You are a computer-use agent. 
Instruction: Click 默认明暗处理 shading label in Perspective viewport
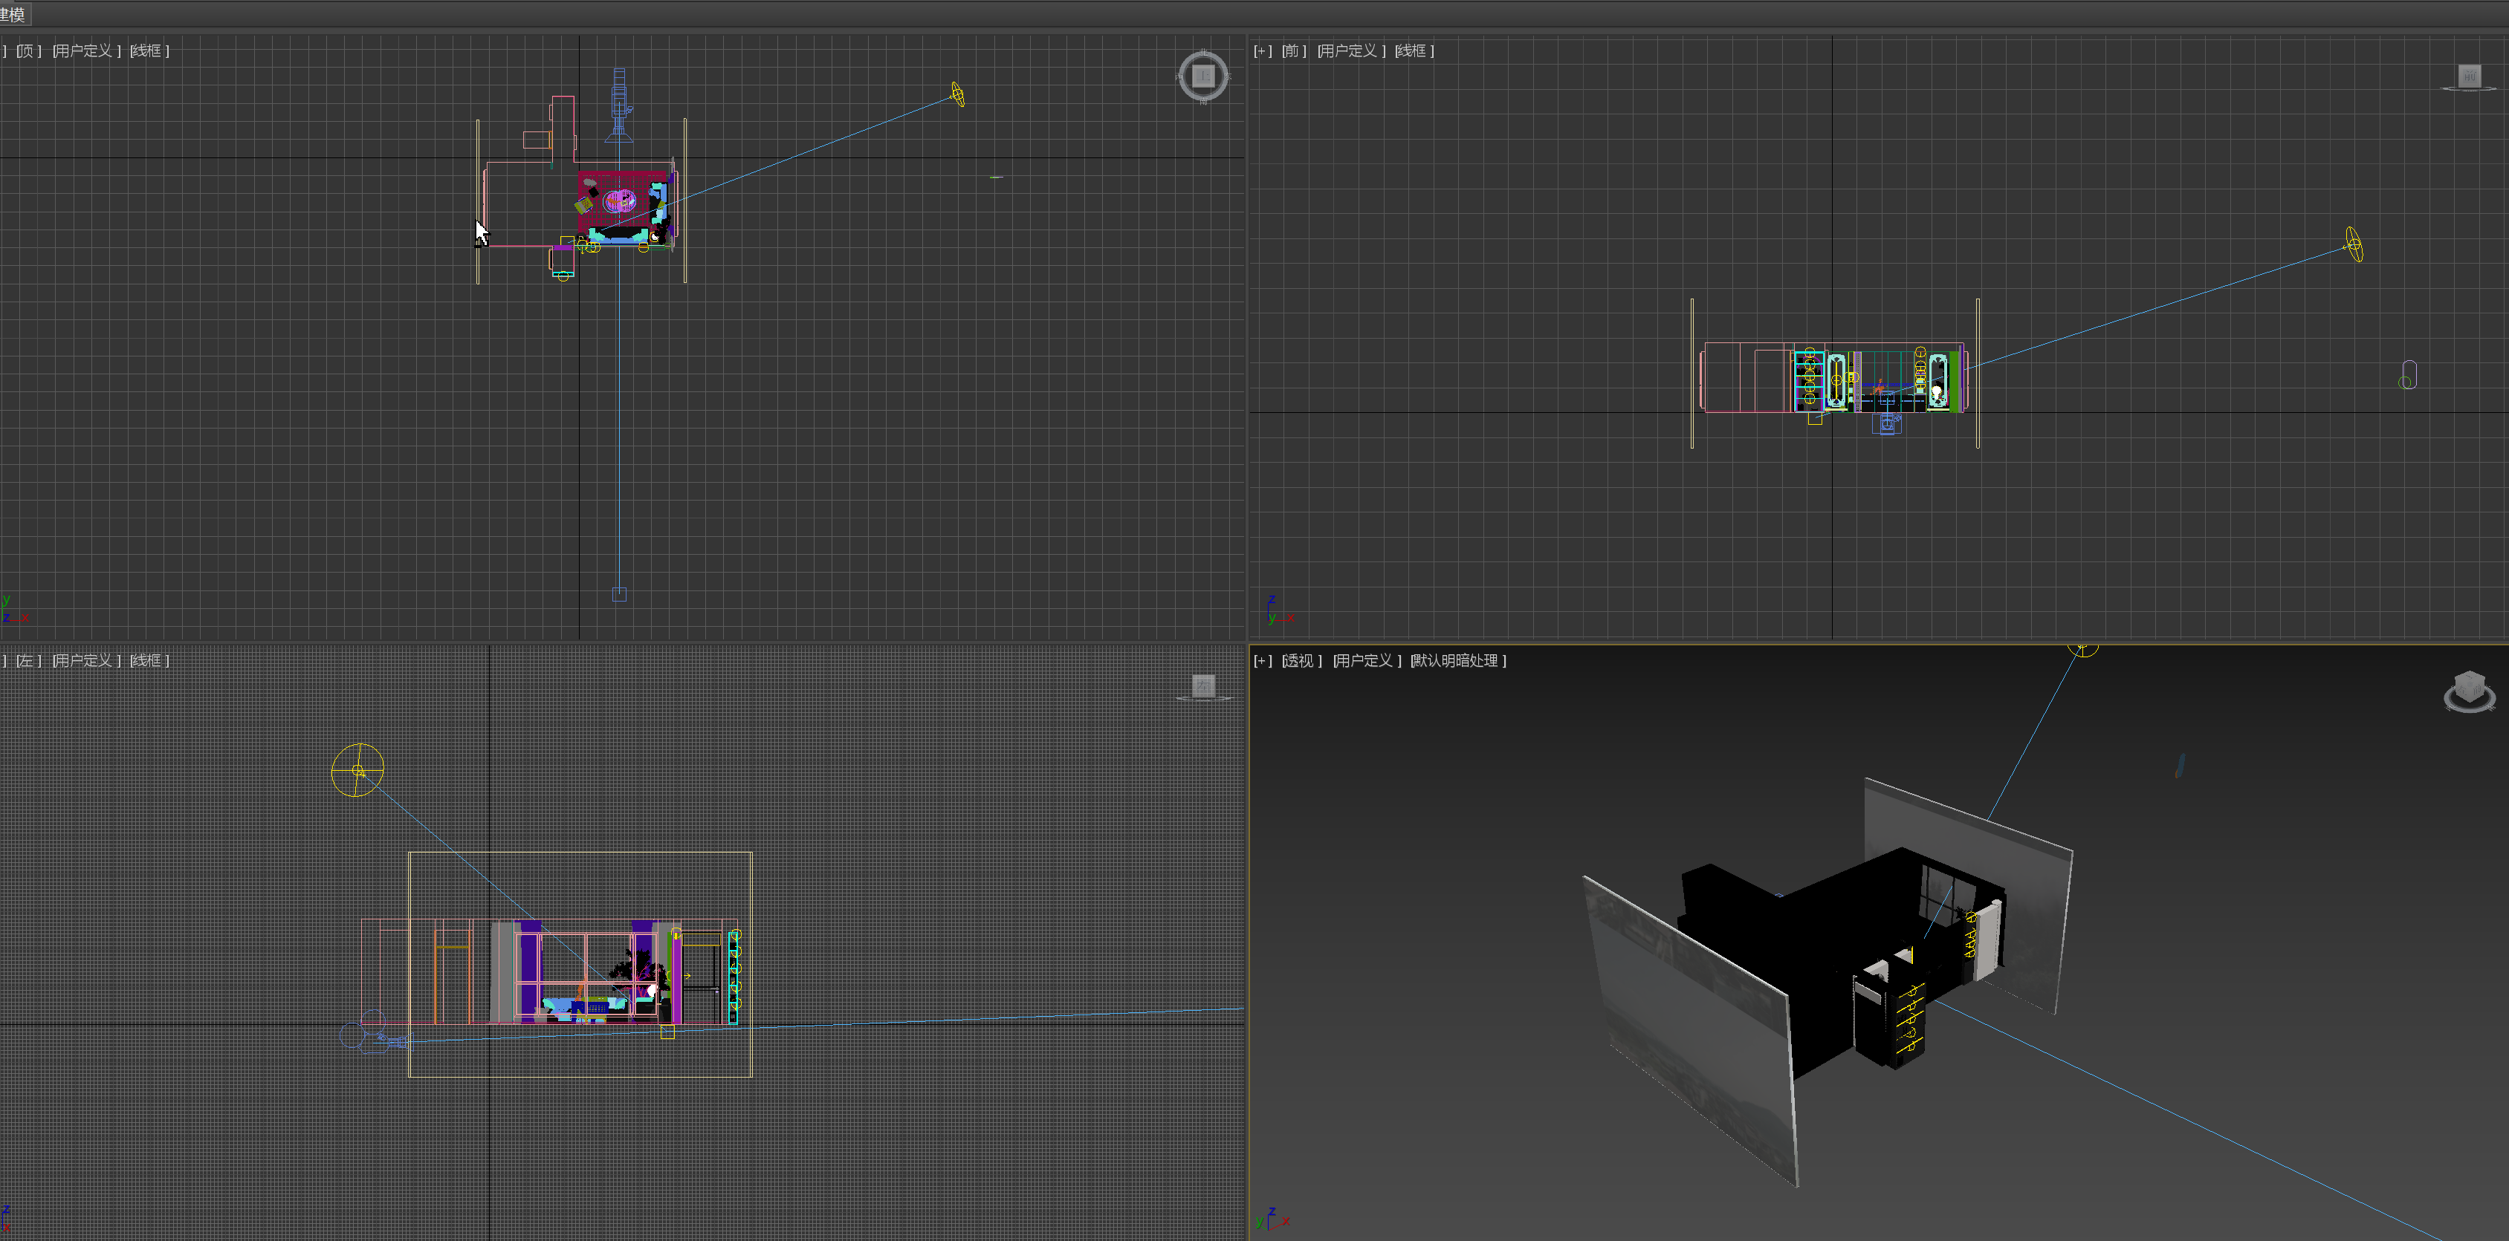tap(1456, 661)
